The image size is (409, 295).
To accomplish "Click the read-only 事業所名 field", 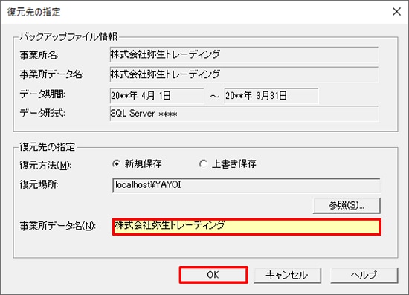I will (244, 54).
